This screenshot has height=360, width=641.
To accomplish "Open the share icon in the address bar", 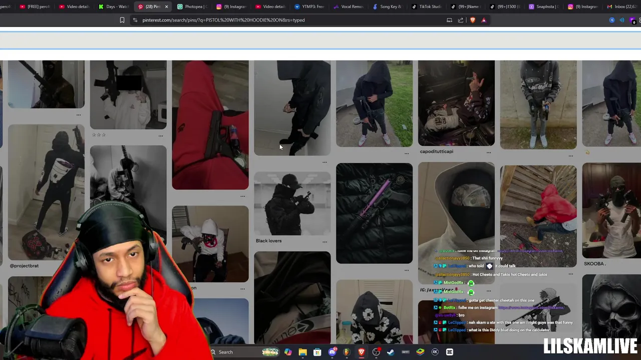I will [460, 20].
